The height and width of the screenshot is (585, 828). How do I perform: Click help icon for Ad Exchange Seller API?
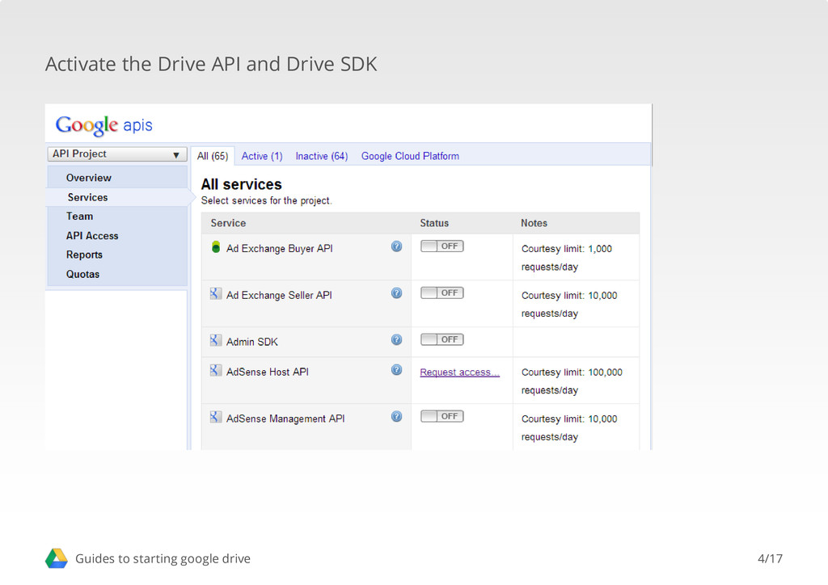click(x=396, y=293)
